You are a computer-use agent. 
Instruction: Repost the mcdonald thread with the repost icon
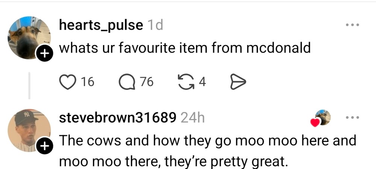click(186, 82)
